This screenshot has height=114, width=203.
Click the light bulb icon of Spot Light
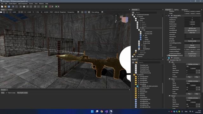(x=136, y=53)
